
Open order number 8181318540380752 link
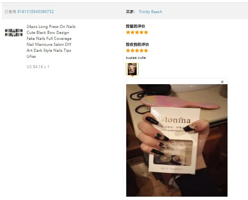point(36,12)
